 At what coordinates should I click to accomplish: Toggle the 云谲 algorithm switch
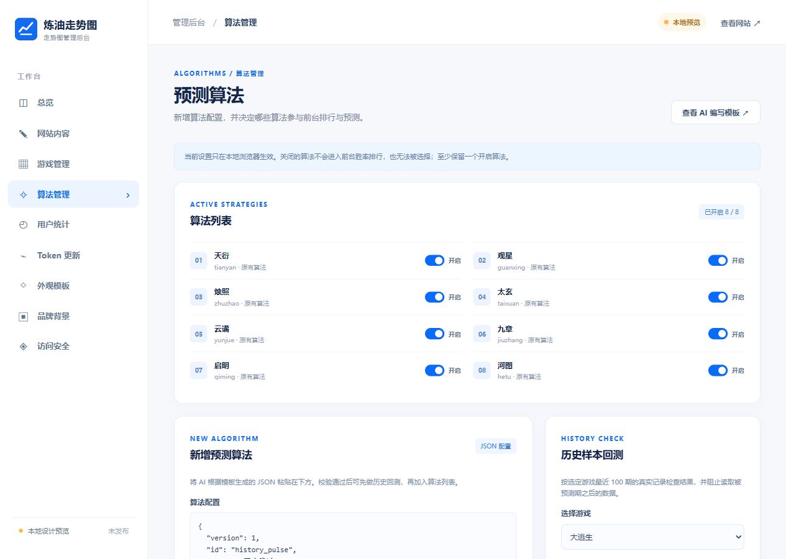tap(434, 334)
